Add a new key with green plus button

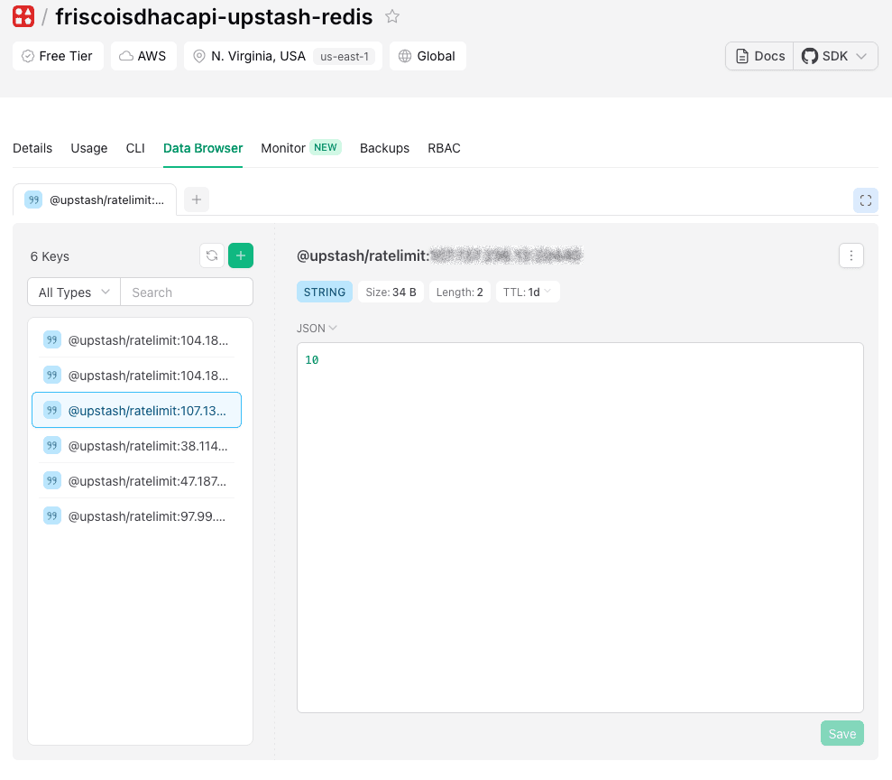coord(240,255)
